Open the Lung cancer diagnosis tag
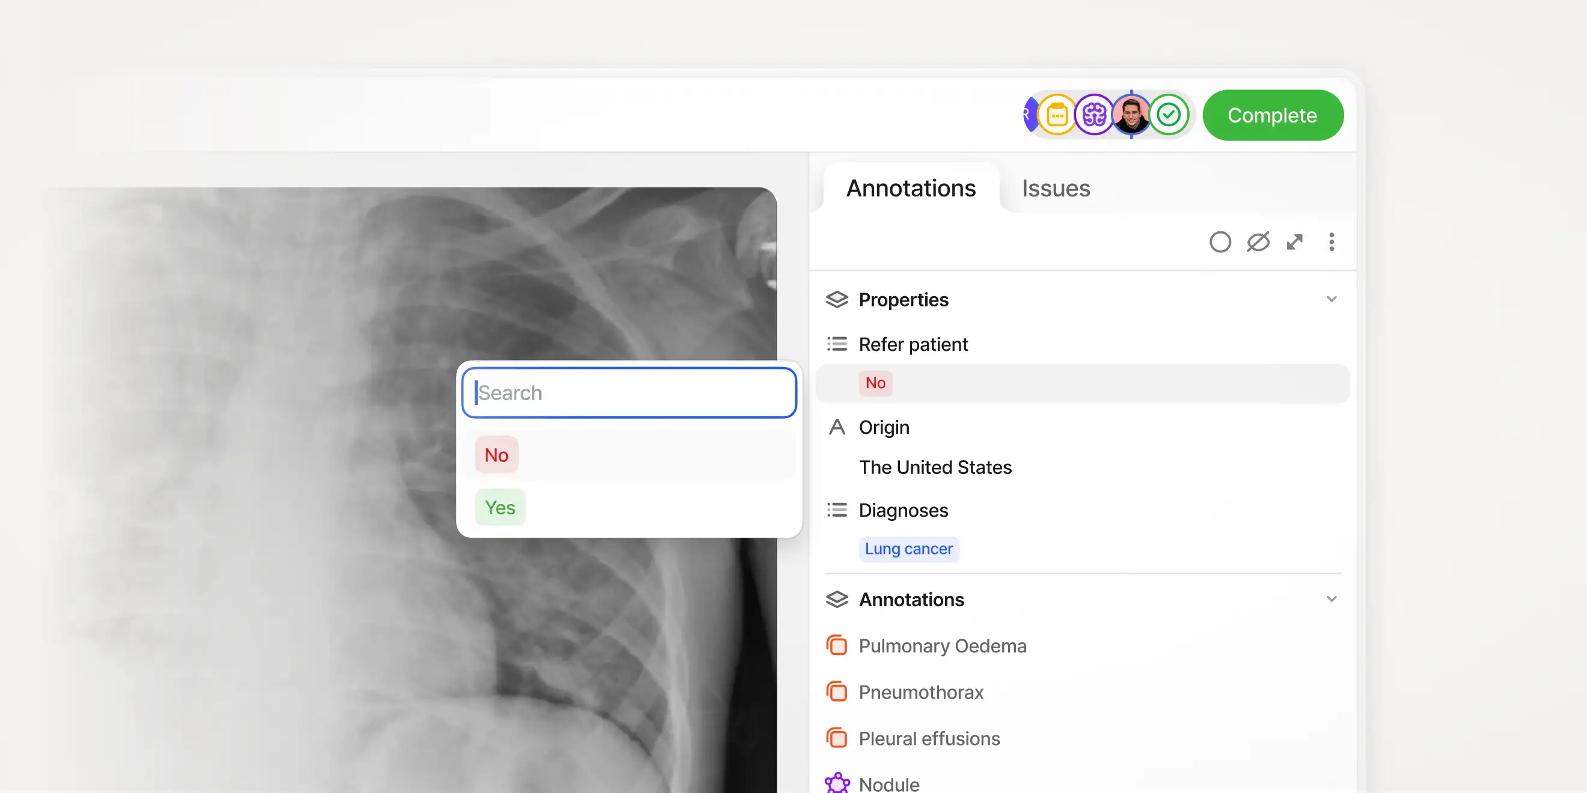Image resolution: width=1587 pixels, height=793 pixels. tap(909, 548)
